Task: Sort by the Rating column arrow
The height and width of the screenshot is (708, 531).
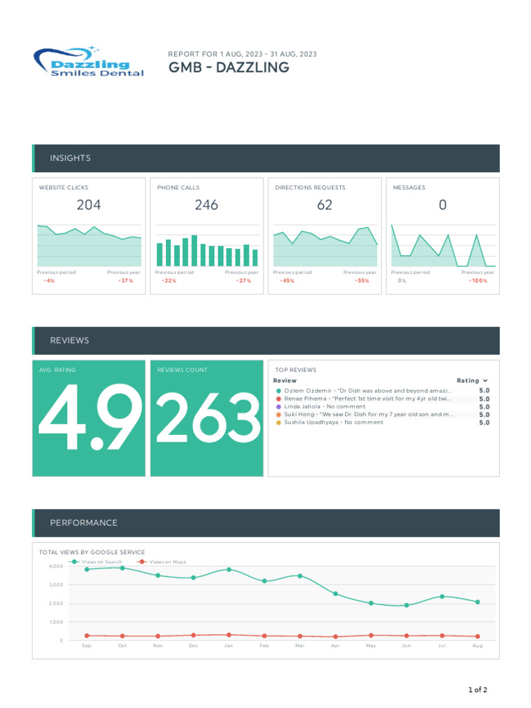Action: point(485,381)
